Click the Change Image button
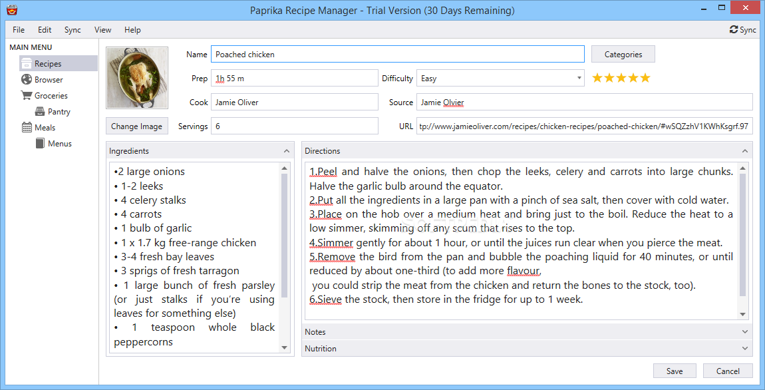This screenshot has height=390, width=765. click(136, 126)
